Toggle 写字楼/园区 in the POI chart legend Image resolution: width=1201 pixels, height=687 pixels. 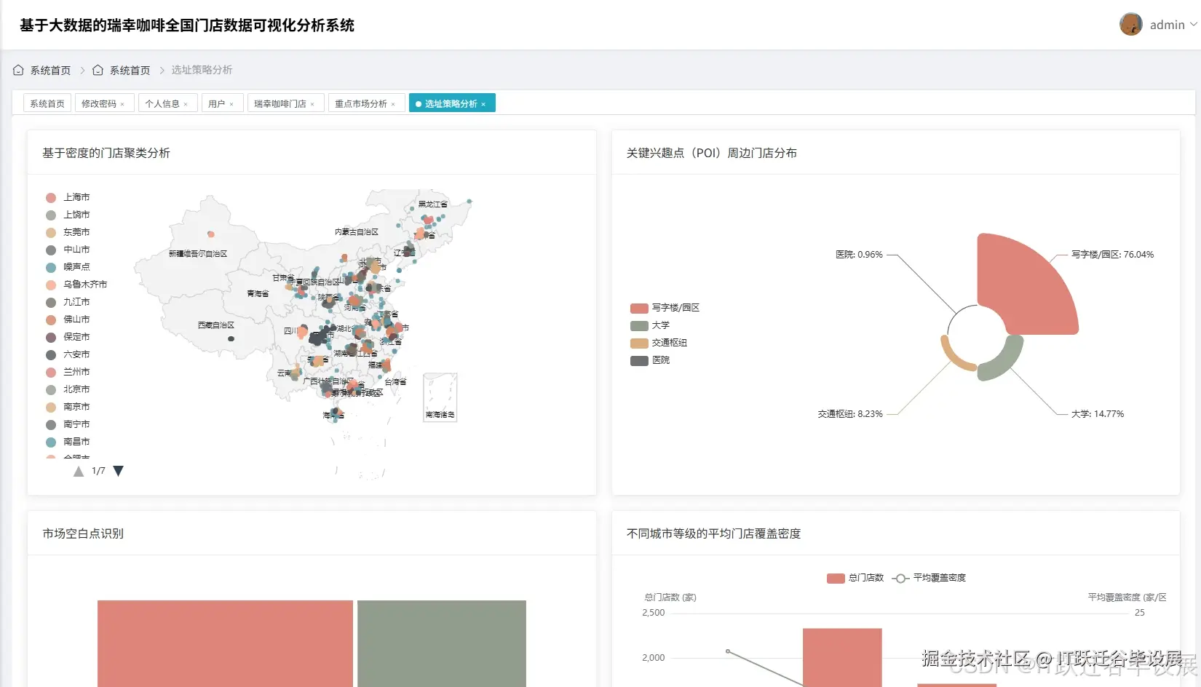tap(665, 308)
